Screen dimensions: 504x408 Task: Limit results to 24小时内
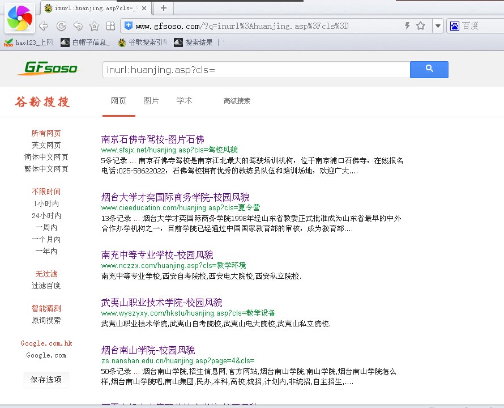pyautogui.click(x=46, y=215)
